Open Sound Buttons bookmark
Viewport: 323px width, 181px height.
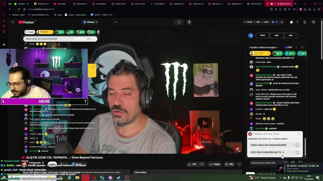tap(39, 15)
